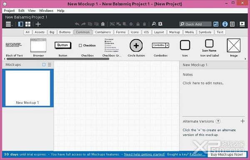Image resolution: width=250 pixels, height=160 pixels.
Task: Pick the Circle Button control
Action: pyautogui.click(x=136, y=47)
